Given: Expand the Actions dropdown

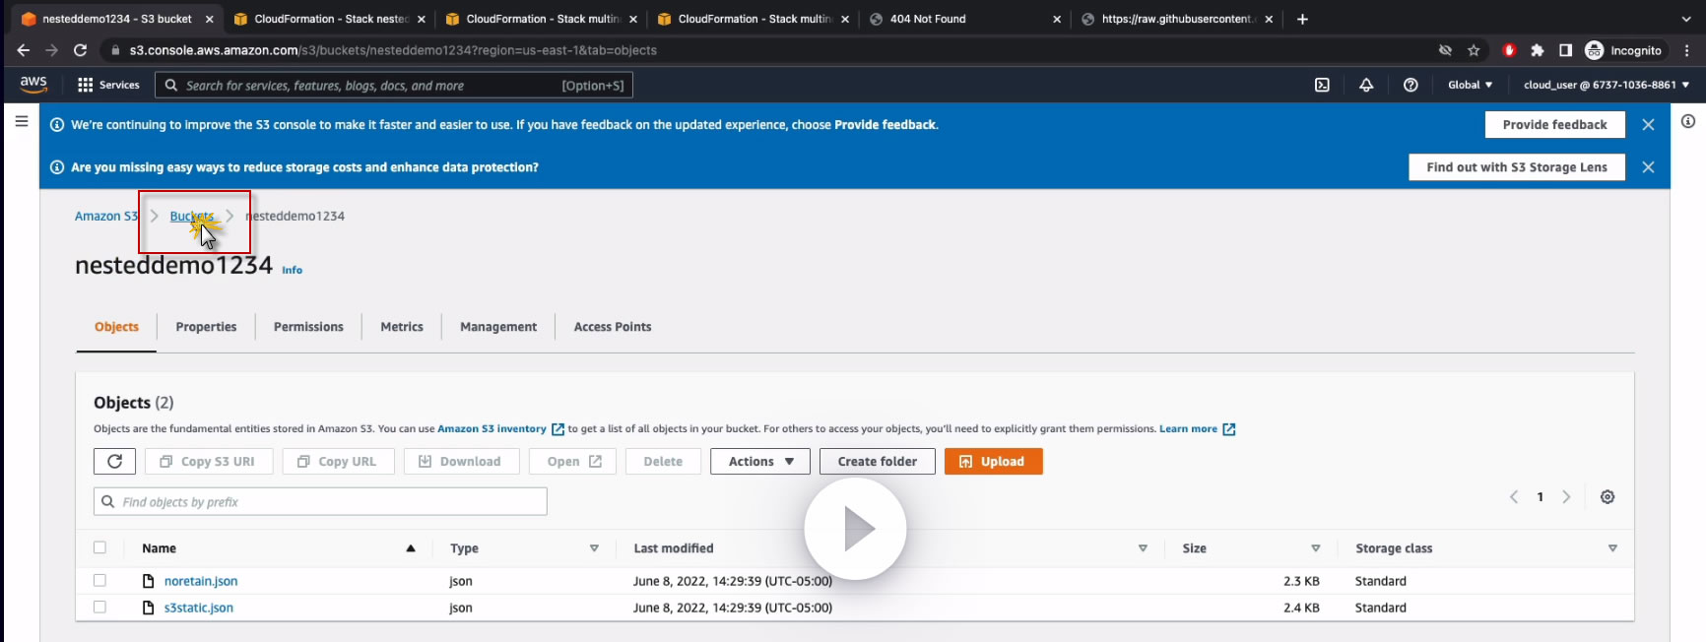Looking at the screenshot, I should point(760,461).
